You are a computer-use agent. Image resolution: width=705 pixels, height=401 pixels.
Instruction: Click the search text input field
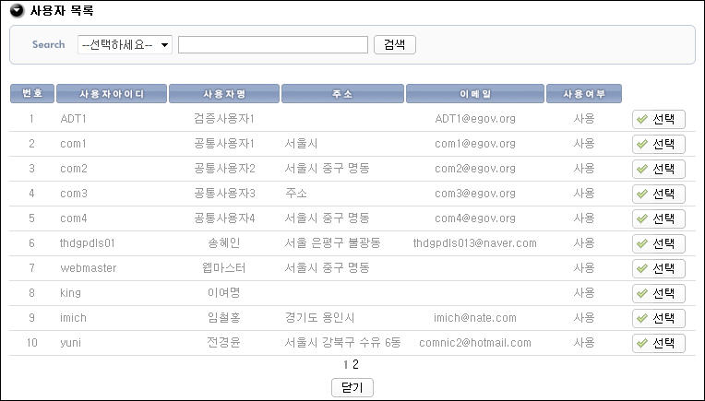[272, 44]
